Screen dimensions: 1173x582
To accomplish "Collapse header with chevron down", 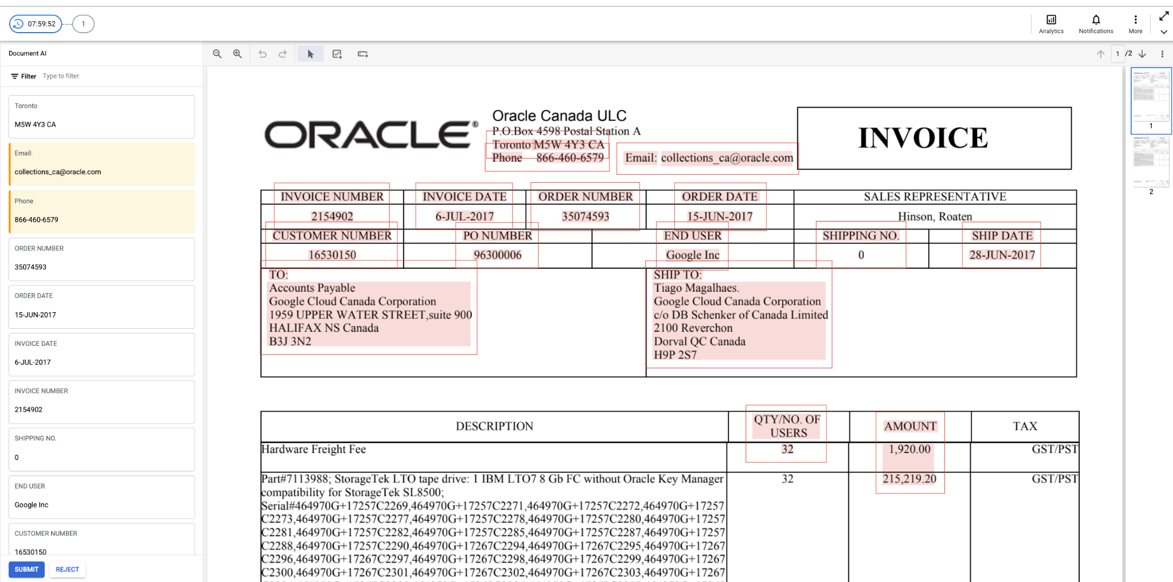I will [x=1164, y=32].
